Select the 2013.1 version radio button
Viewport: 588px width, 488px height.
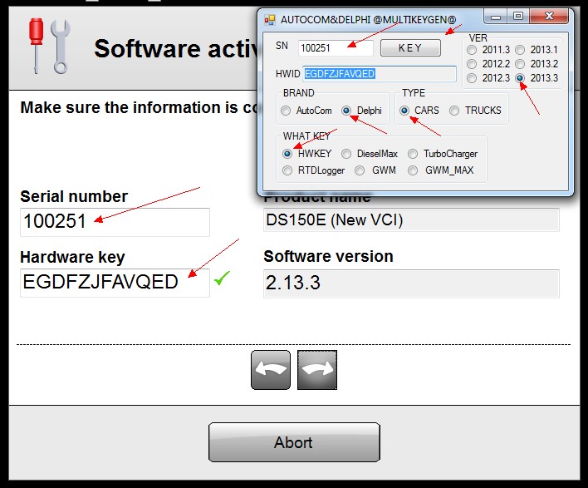pyautogui.click(x=520, y=50)
